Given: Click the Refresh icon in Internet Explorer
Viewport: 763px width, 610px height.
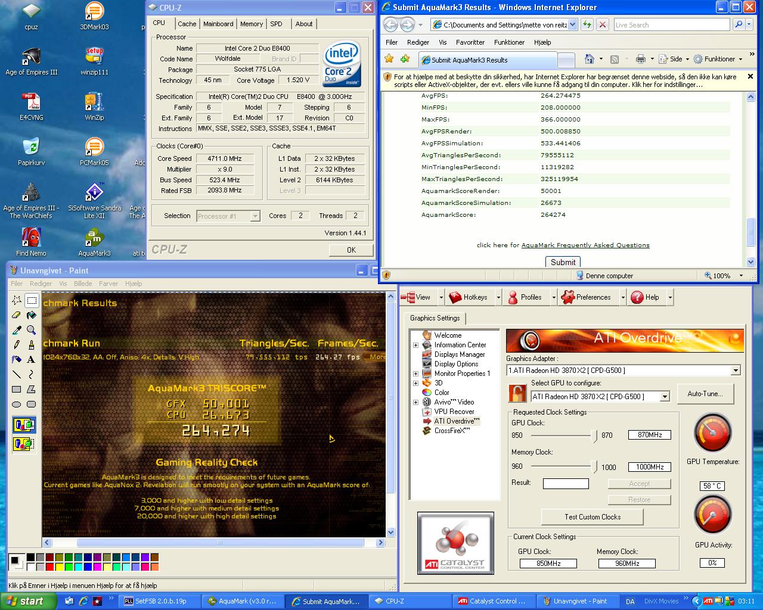Looking at the screenshot, I should [587, 24].
